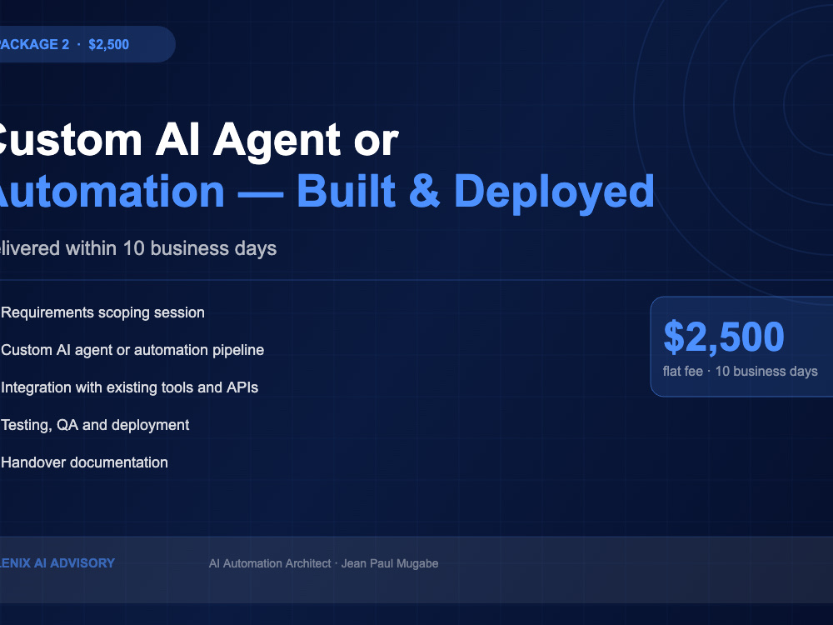The image size is (833, 625).
Task: Click the large $2,500 price in card
Action: pos(724,337)
